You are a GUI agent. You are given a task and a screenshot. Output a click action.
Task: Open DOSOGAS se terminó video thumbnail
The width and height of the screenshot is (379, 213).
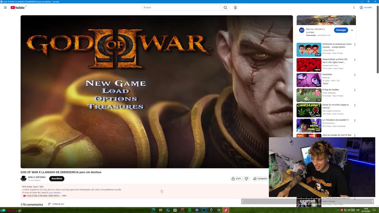[x=309, y=50]
